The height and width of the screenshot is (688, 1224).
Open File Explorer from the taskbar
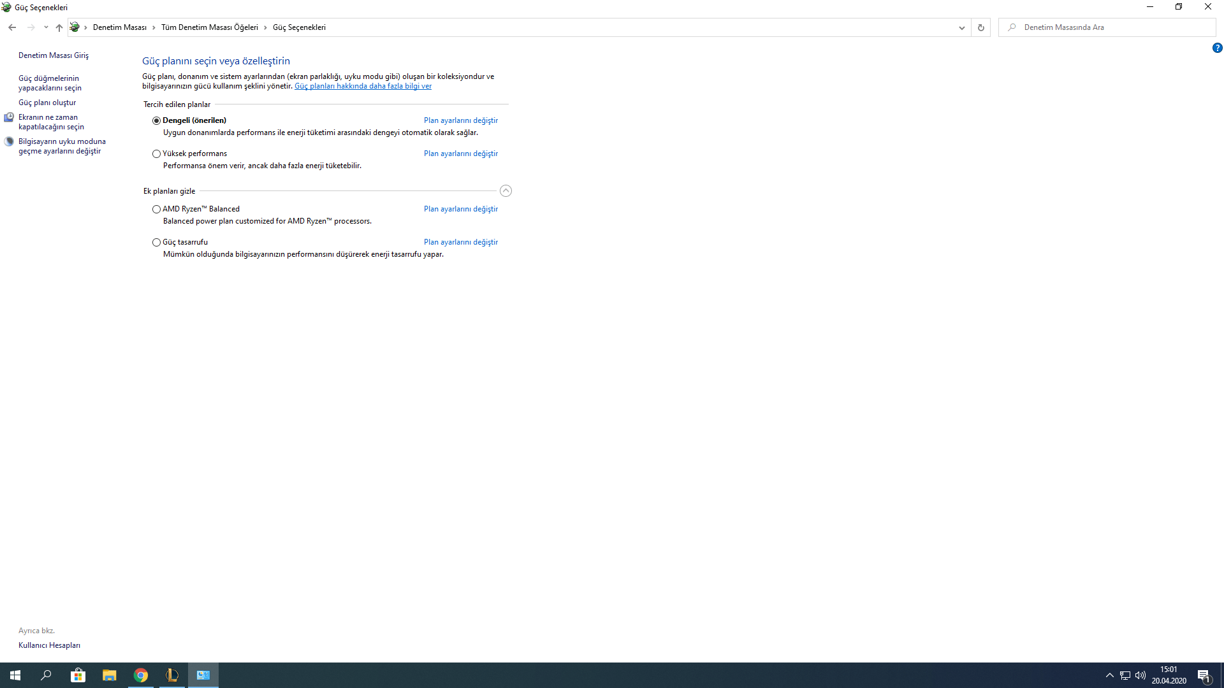110,675
